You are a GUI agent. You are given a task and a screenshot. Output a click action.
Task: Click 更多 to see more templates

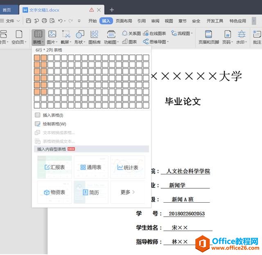click(x=127, y=192)
